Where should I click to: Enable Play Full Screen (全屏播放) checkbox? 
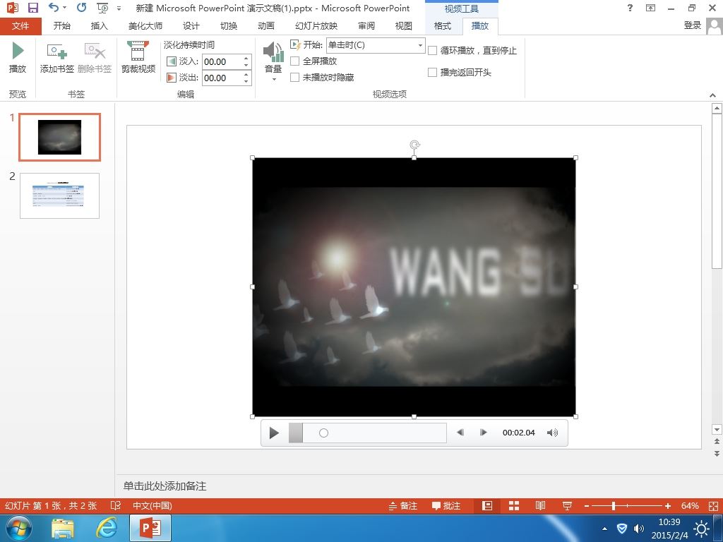294,61
